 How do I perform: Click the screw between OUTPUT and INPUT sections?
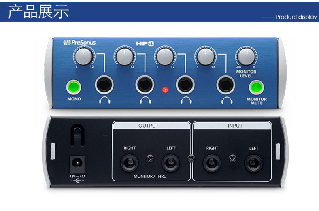[x=191, y=158]
